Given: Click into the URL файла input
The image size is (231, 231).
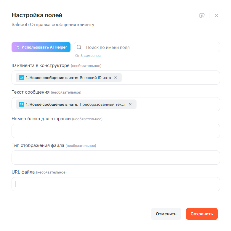Looking at the screenshot, I should click(115, 184).
